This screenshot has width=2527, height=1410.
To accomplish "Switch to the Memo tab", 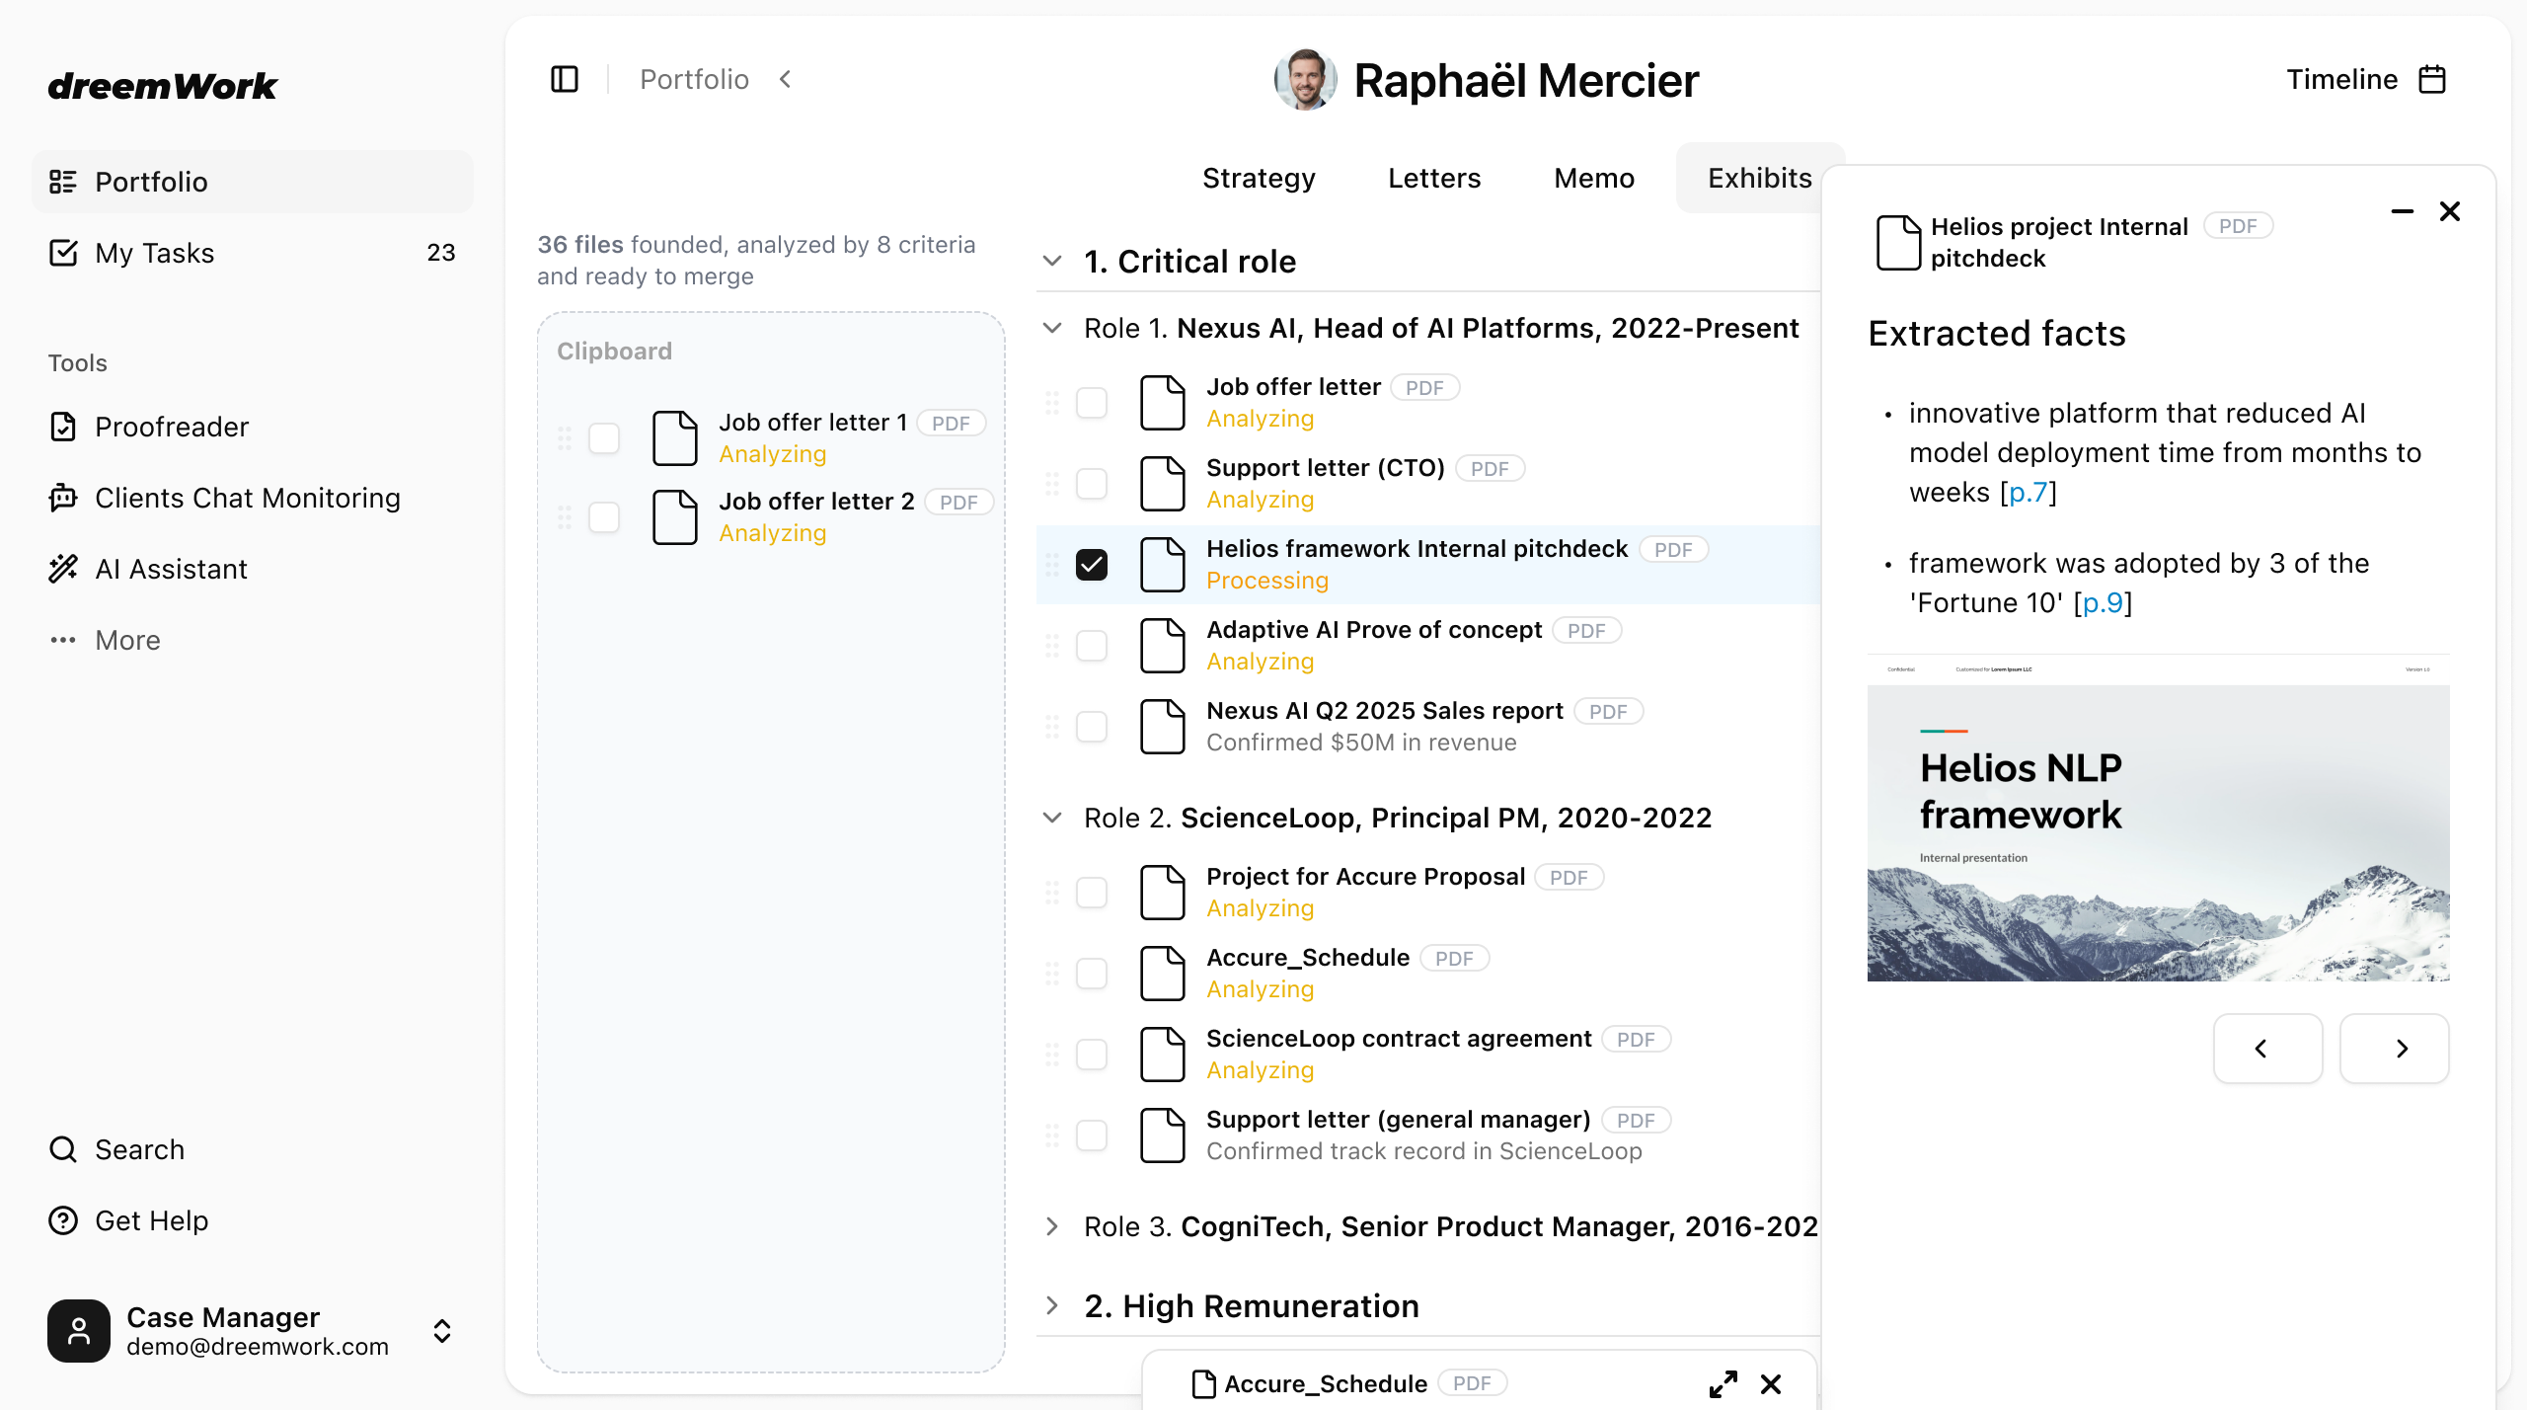I will pyautogui.click(x=1594, y=178).
